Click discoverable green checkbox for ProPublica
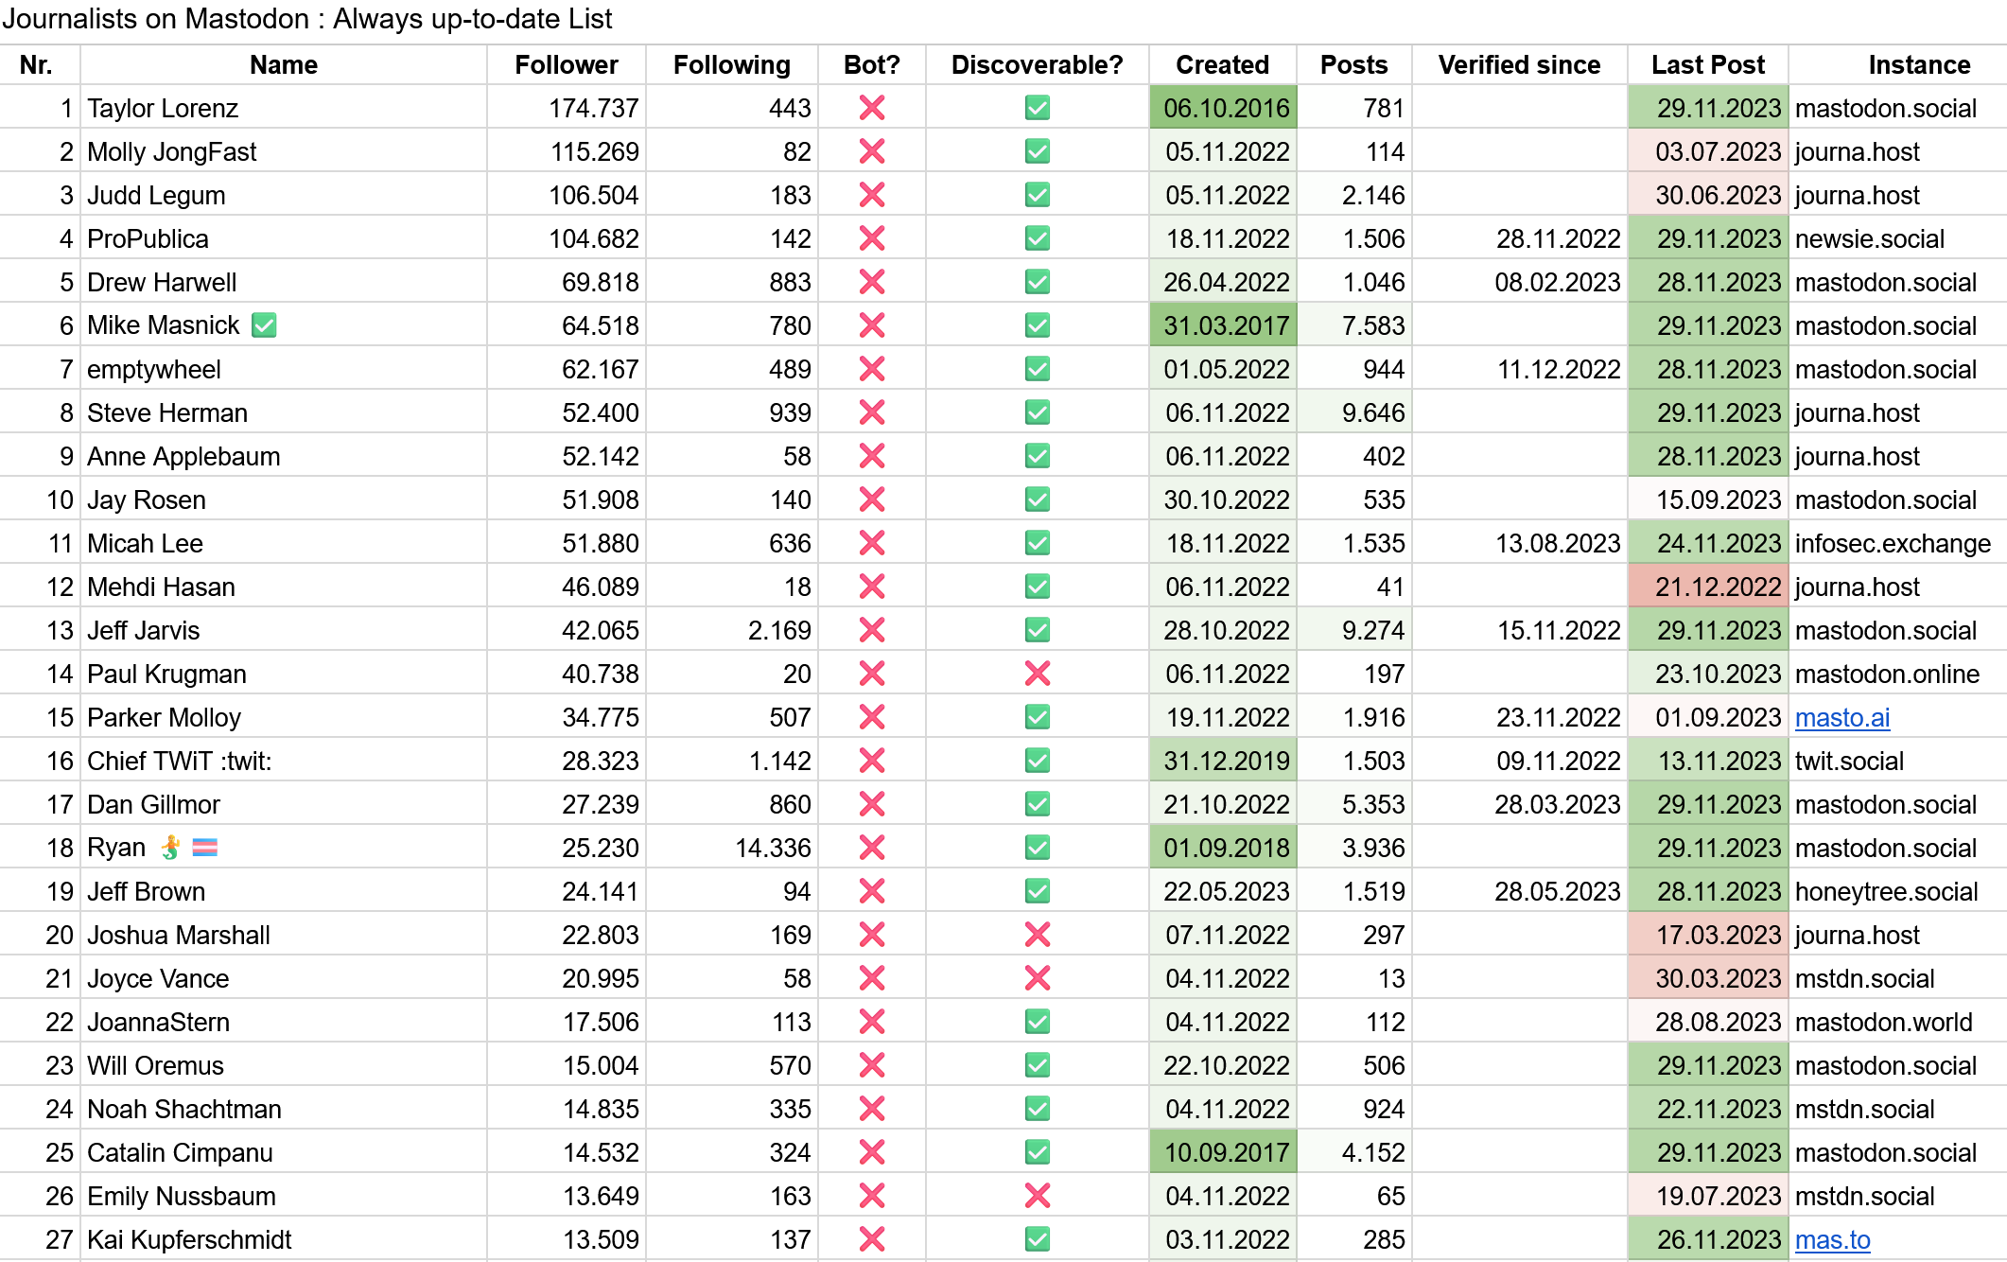The height and width of the screenshot is (1262, 2007). pyautogui.click(x=1037, y=238)
